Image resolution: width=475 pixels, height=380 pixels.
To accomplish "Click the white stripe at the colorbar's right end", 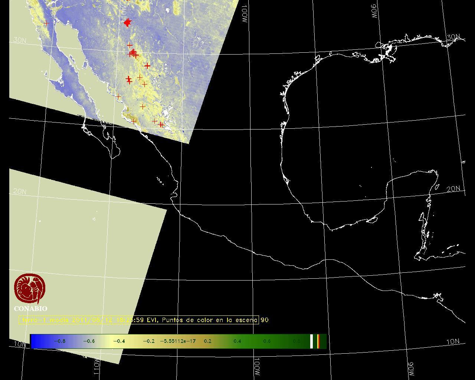I will pos(312,341).
